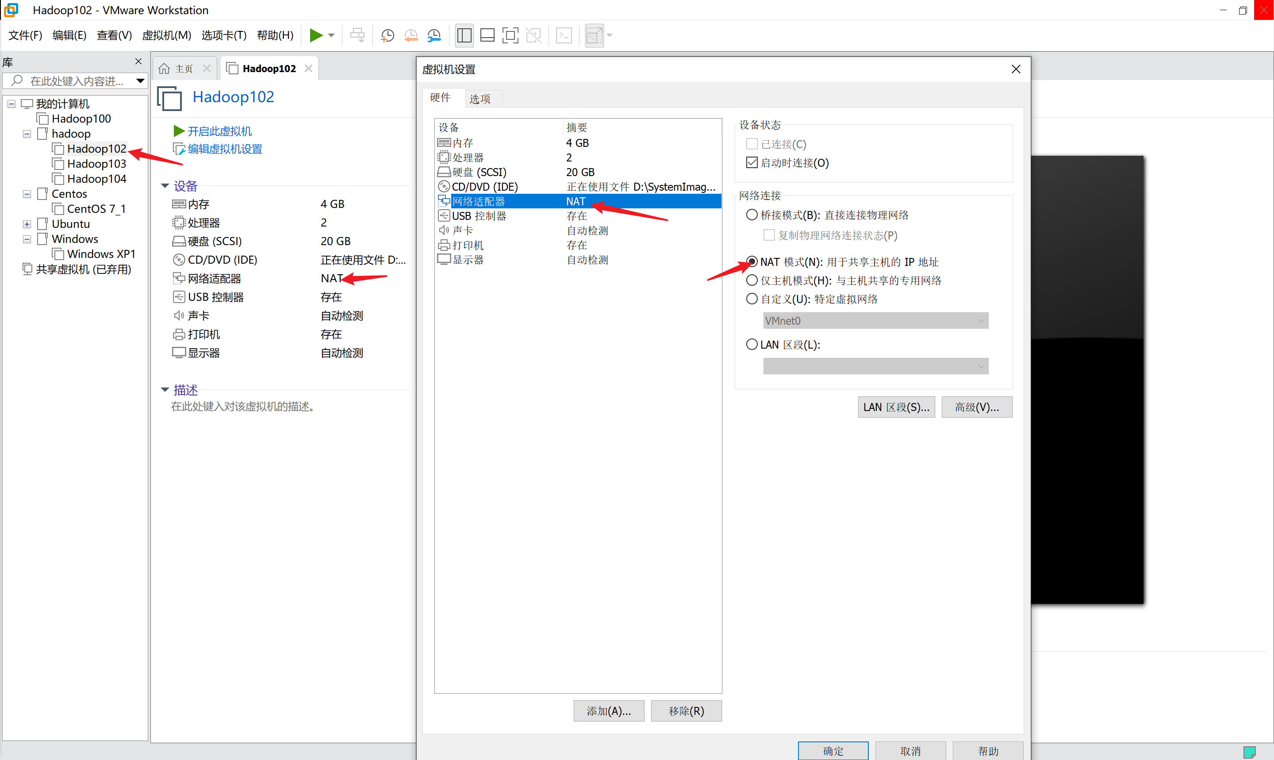The image size is (1274, 760).
Task: Open the library search filter dropdown arrow
Action: coord(140,81)
